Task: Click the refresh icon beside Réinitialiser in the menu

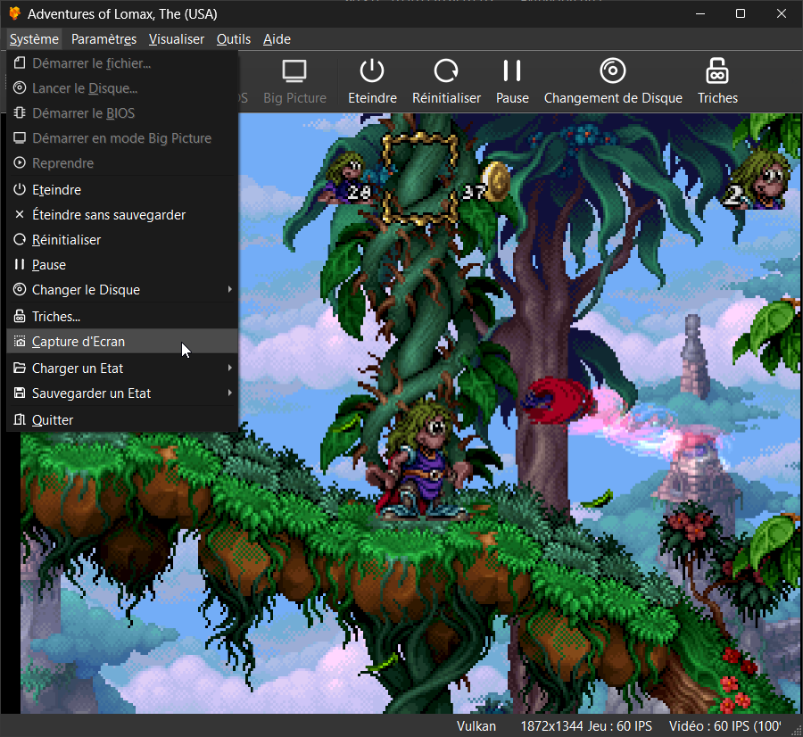Action: (x=20, y=239)
